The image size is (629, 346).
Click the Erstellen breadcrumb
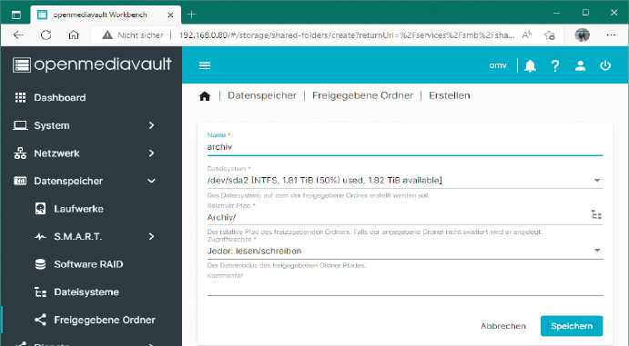click(450, 95)
